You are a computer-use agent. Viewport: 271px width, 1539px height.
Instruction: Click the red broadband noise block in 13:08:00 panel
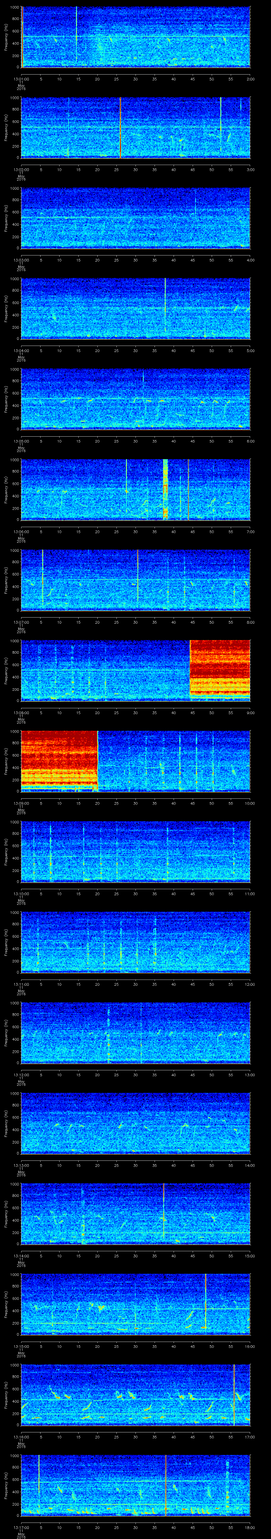tap(220, 669)
